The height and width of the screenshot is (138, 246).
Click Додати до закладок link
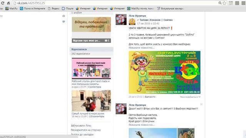(82, 135)
